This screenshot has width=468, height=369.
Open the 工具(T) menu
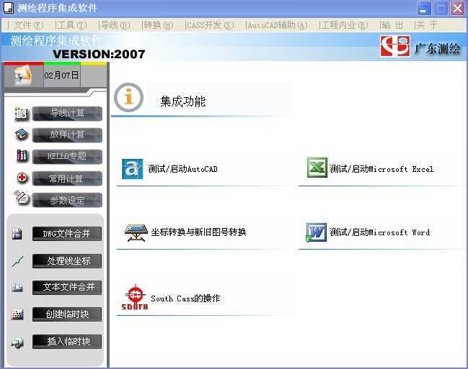71,25
